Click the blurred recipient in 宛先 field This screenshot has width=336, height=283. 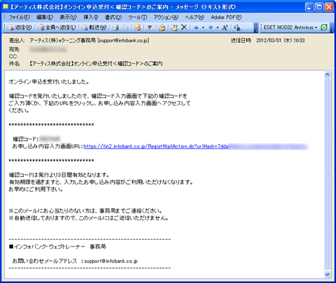click(x=48, y=49)
